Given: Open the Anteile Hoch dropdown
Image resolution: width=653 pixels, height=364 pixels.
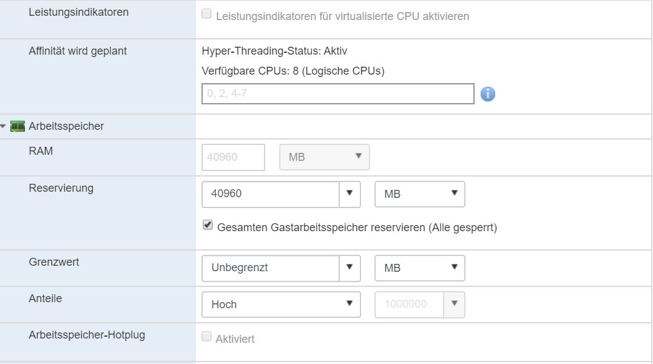Looking at the screenshot, I should point(281,304).
